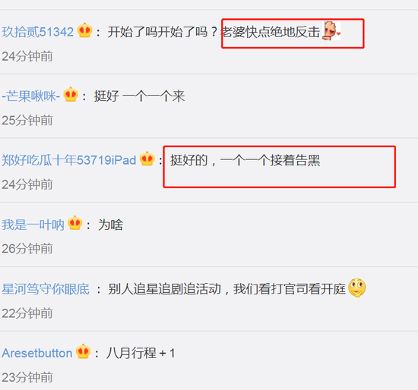Visit 郑好吃瓜十年53719iPad's profile
The image size is (418, 390).
pos(68,160)
